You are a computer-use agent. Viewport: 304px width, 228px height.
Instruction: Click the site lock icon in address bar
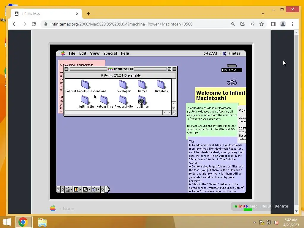tap(46, 24)
